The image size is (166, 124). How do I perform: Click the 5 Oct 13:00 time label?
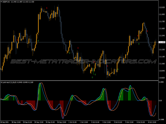click(x=129, y=122)
